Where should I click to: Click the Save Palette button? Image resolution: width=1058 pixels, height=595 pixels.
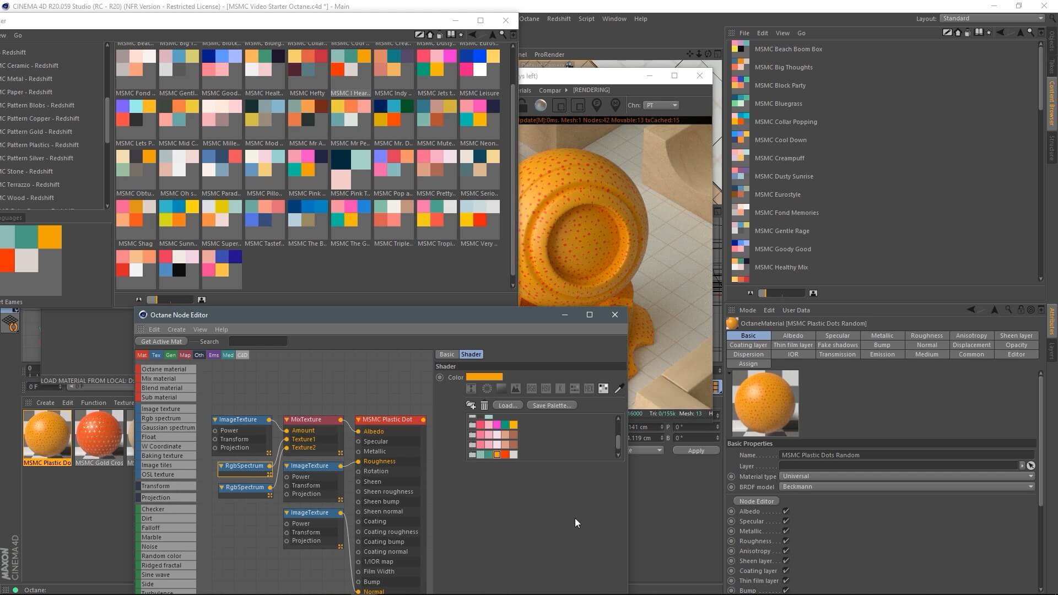[x=552, y=405]
